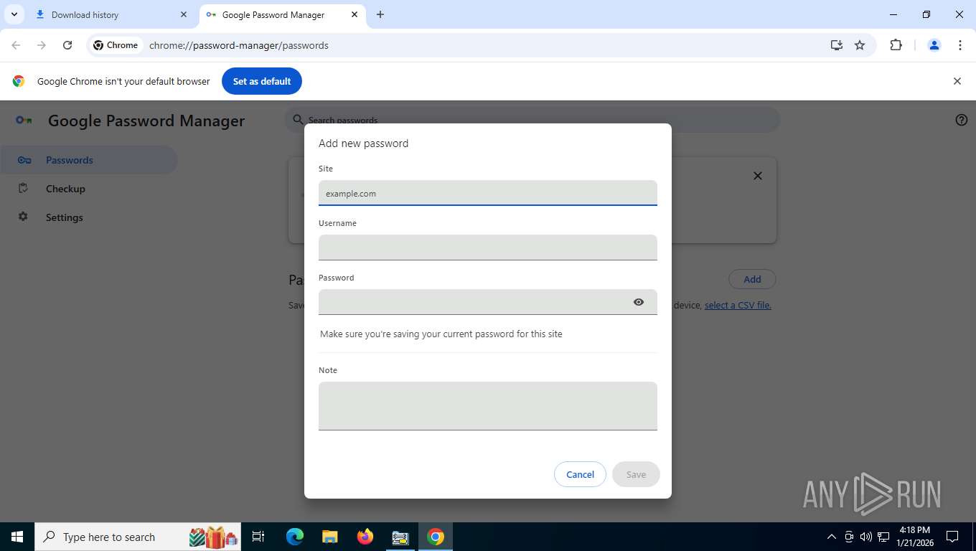Image resolution: width=976 pixels, height=551 pixels.
Task: Show hidden system tray icons
Action: click(832, 537)
